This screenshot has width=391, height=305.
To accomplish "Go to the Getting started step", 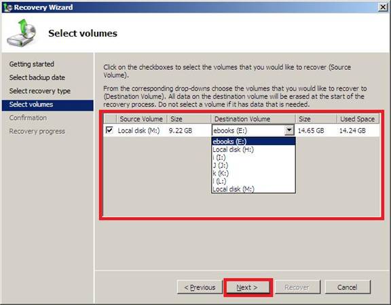I will (x=32, y=64).
